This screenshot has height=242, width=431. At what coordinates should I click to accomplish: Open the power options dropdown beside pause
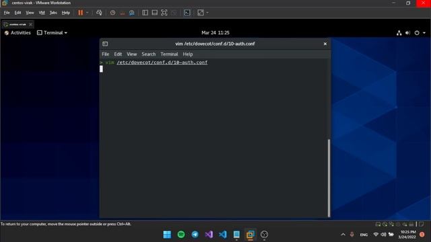88,13
